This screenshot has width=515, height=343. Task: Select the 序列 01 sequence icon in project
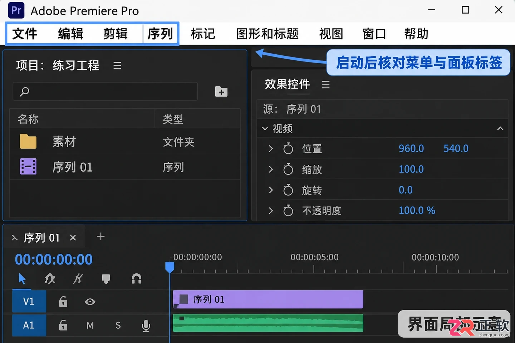[x=28, y=167]
